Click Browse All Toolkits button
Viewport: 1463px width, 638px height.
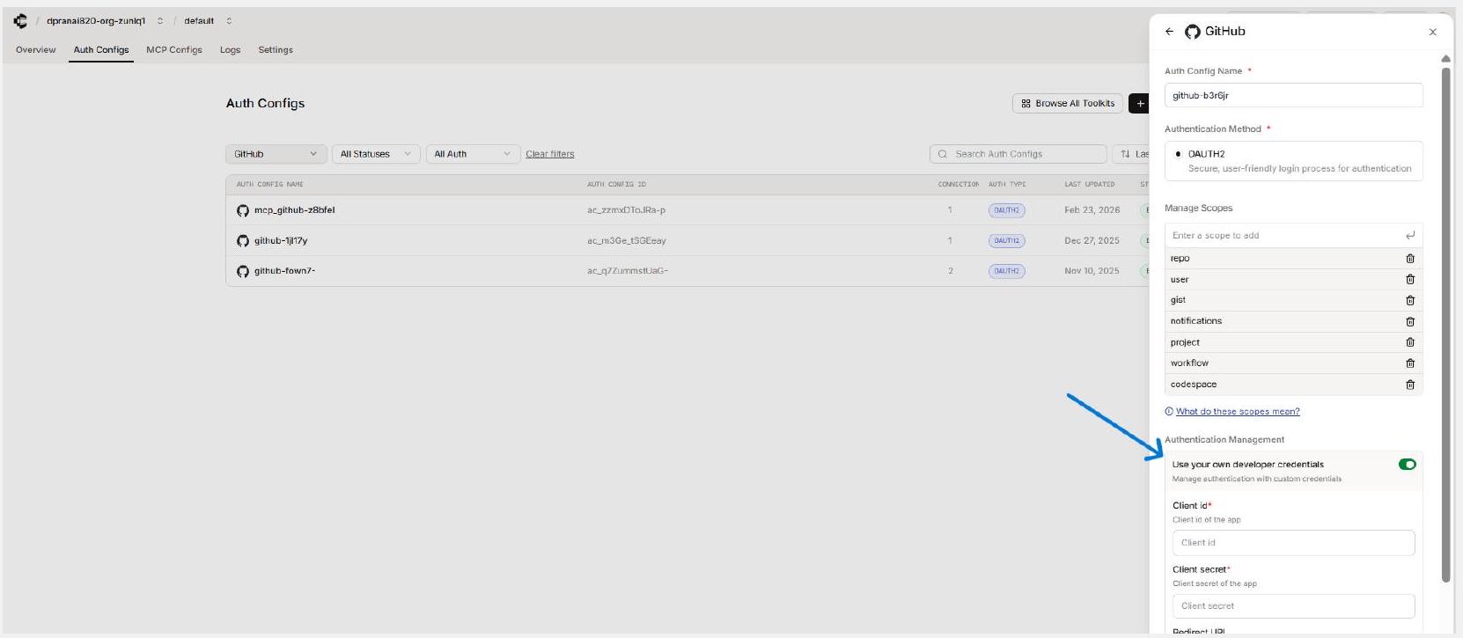point(1068,104)
